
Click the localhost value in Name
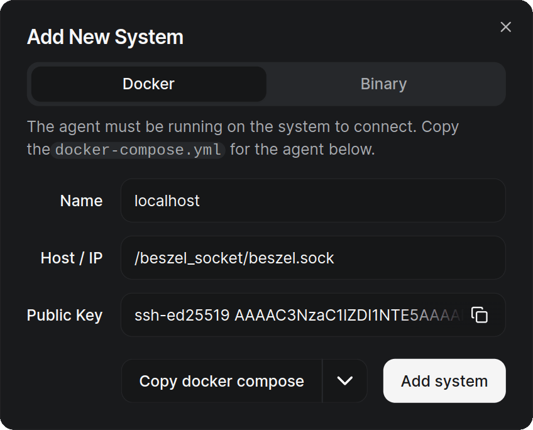[167, 201]
